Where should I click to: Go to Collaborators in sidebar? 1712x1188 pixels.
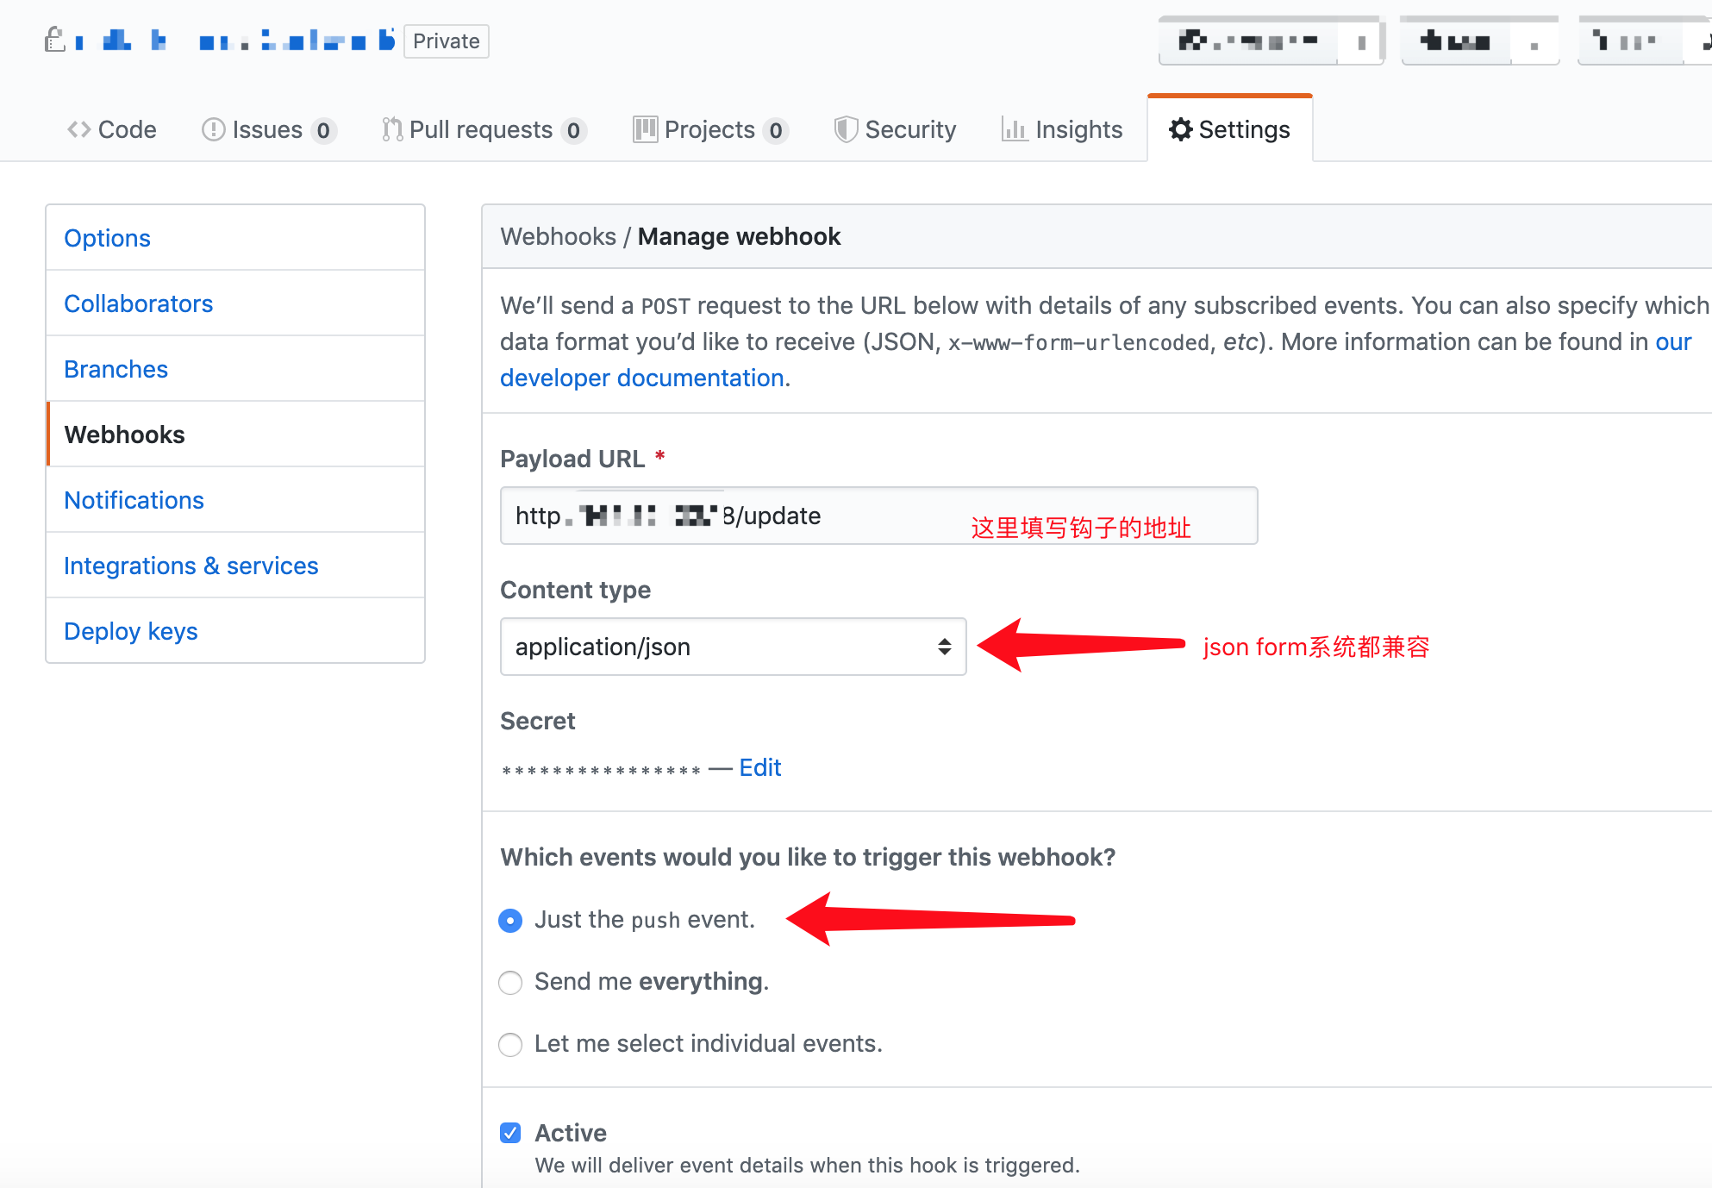click(x=138, y=303)
